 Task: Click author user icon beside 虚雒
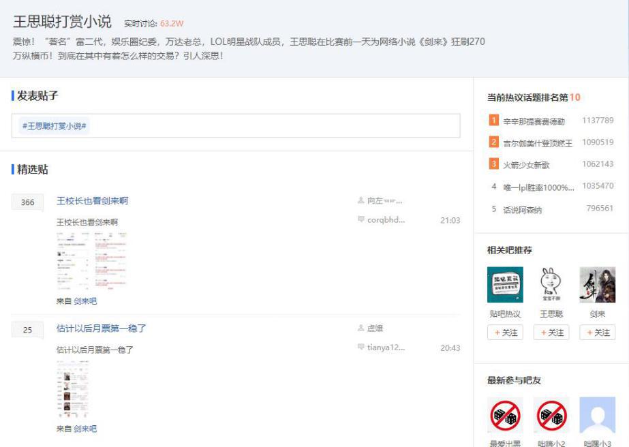tap(360, 328)
